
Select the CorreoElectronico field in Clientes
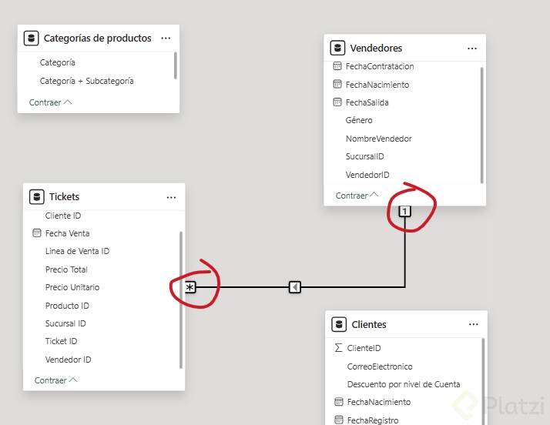point(380,366)
